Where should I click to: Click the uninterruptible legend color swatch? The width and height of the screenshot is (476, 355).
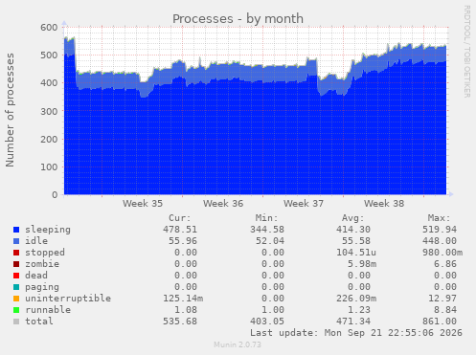(x=16, y=299)
